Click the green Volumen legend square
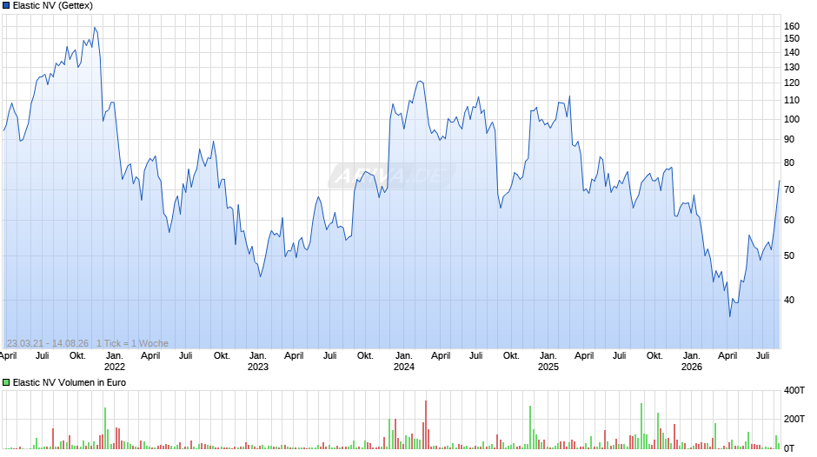 [6, 382]
